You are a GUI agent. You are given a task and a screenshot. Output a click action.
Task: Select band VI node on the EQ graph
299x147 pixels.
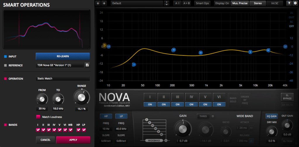point(268,50)
